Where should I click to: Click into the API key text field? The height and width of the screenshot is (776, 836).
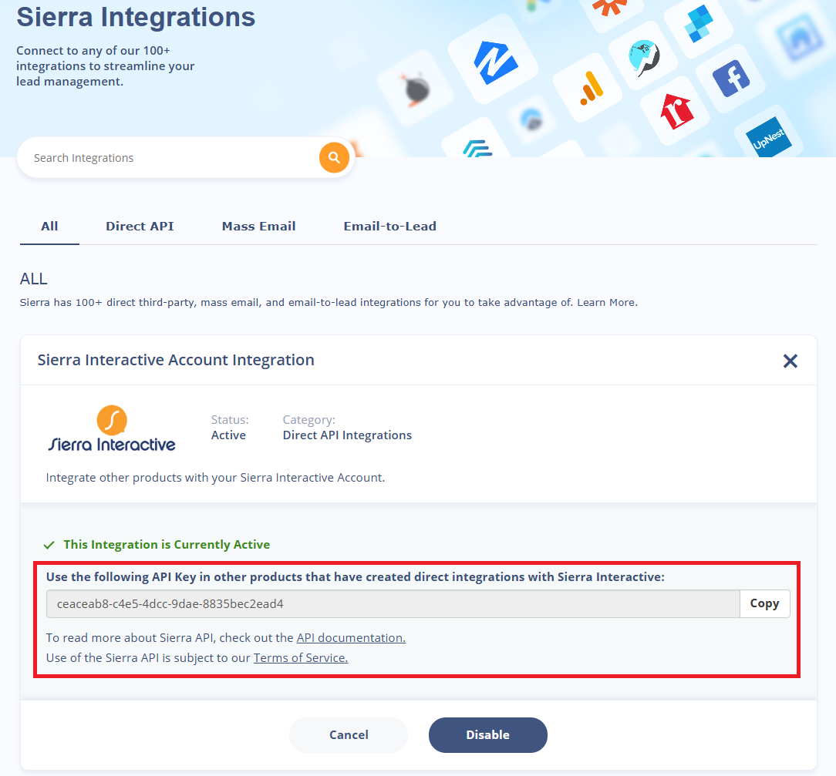point(393,604)
